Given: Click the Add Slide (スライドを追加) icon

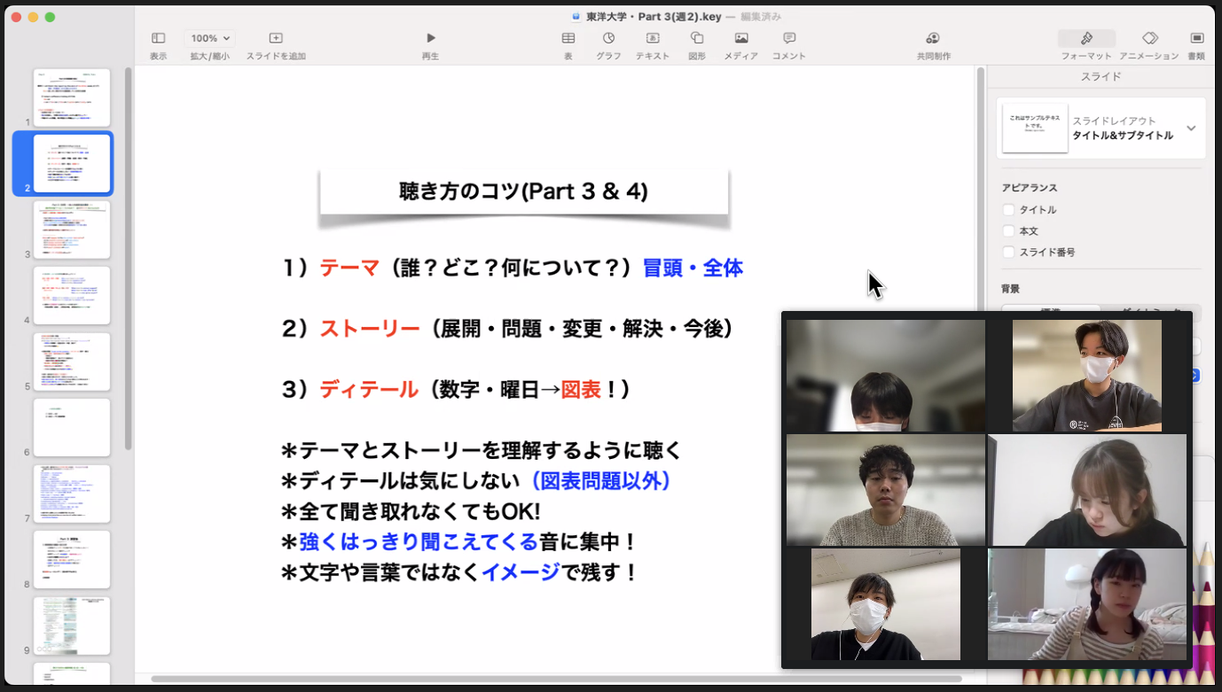Looking at the screenshot, I should 276,38.
